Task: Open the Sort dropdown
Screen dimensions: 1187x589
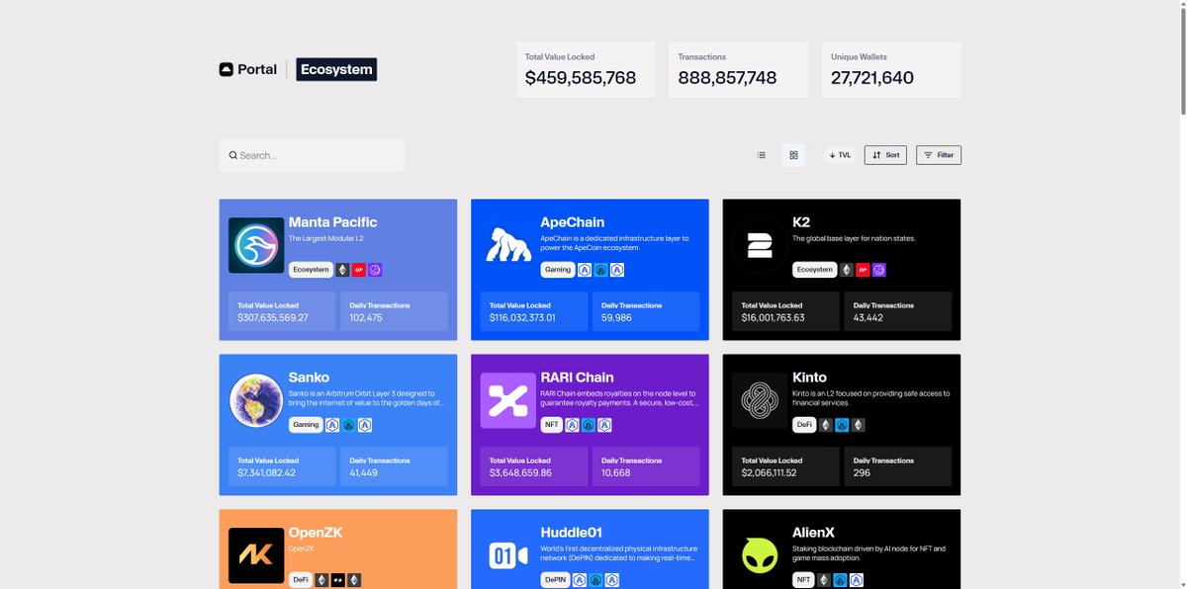Action: coord(885,155)
